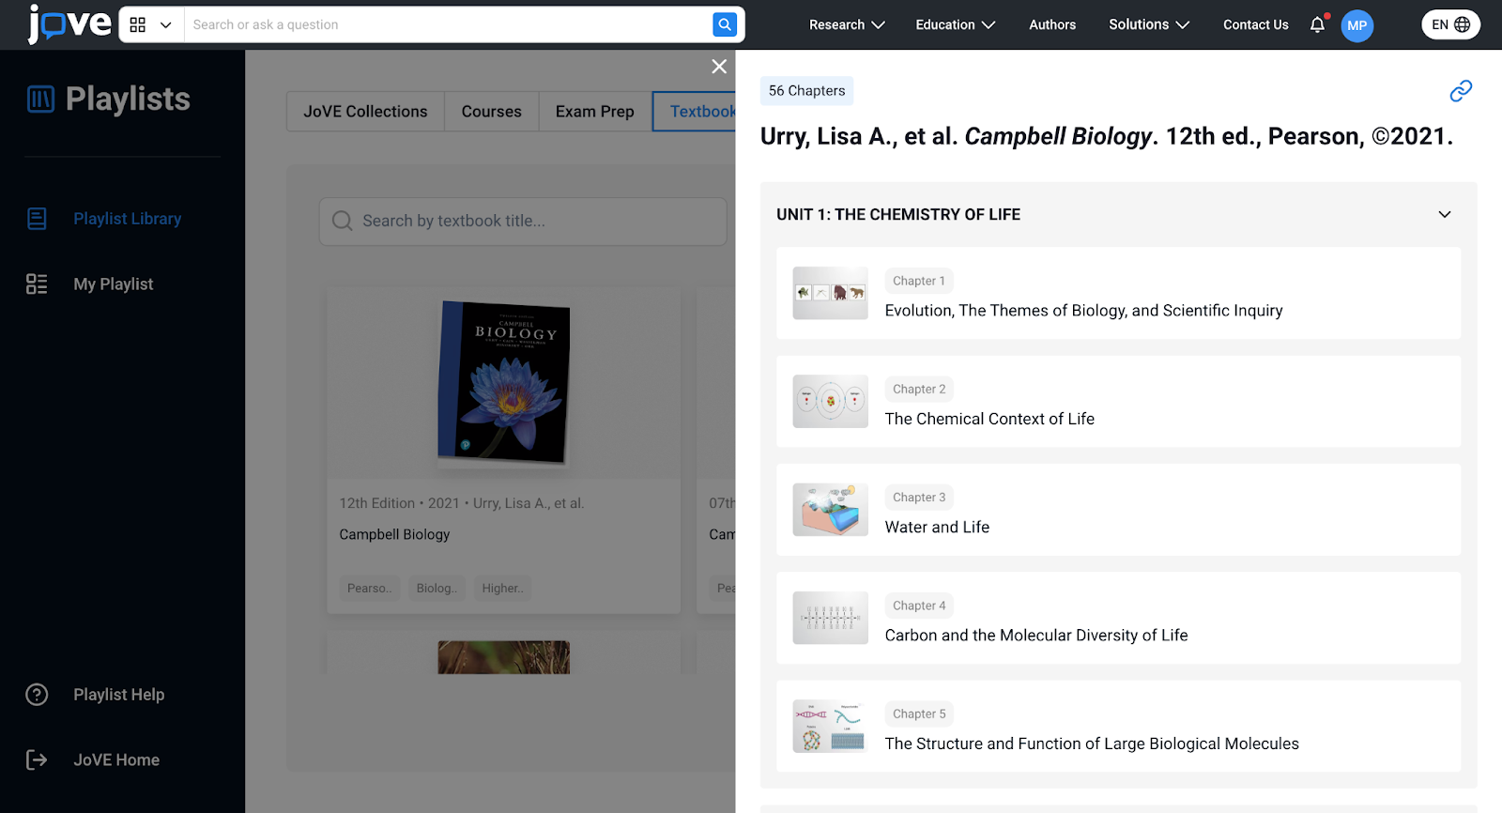Screen dimensions: 1502x813
Task: Select the Exam Prep tab
Action: [594, 112]
